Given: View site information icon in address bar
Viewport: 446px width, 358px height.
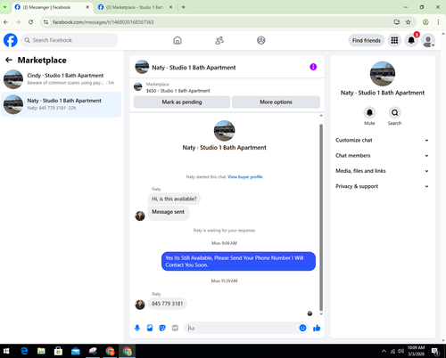Looking at the screenshot, I should coord(45,22).
